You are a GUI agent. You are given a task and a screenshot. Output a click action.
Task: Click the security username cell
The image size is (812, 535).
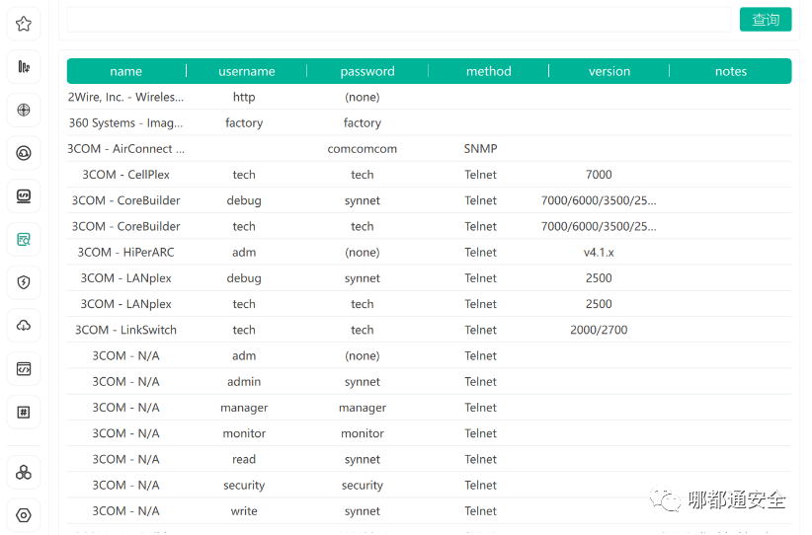tap(244, 486)
